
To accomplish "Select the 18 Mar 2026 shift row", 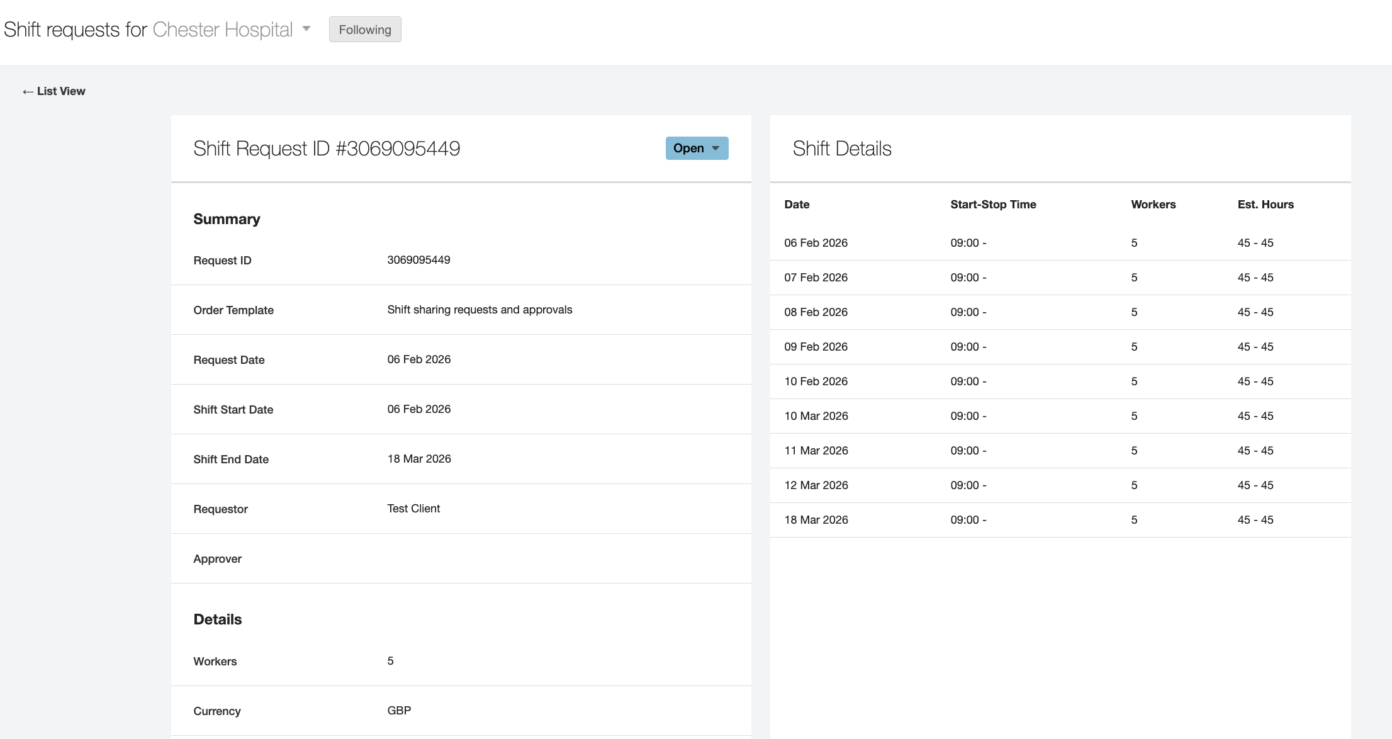I will (x=816, y=519).
